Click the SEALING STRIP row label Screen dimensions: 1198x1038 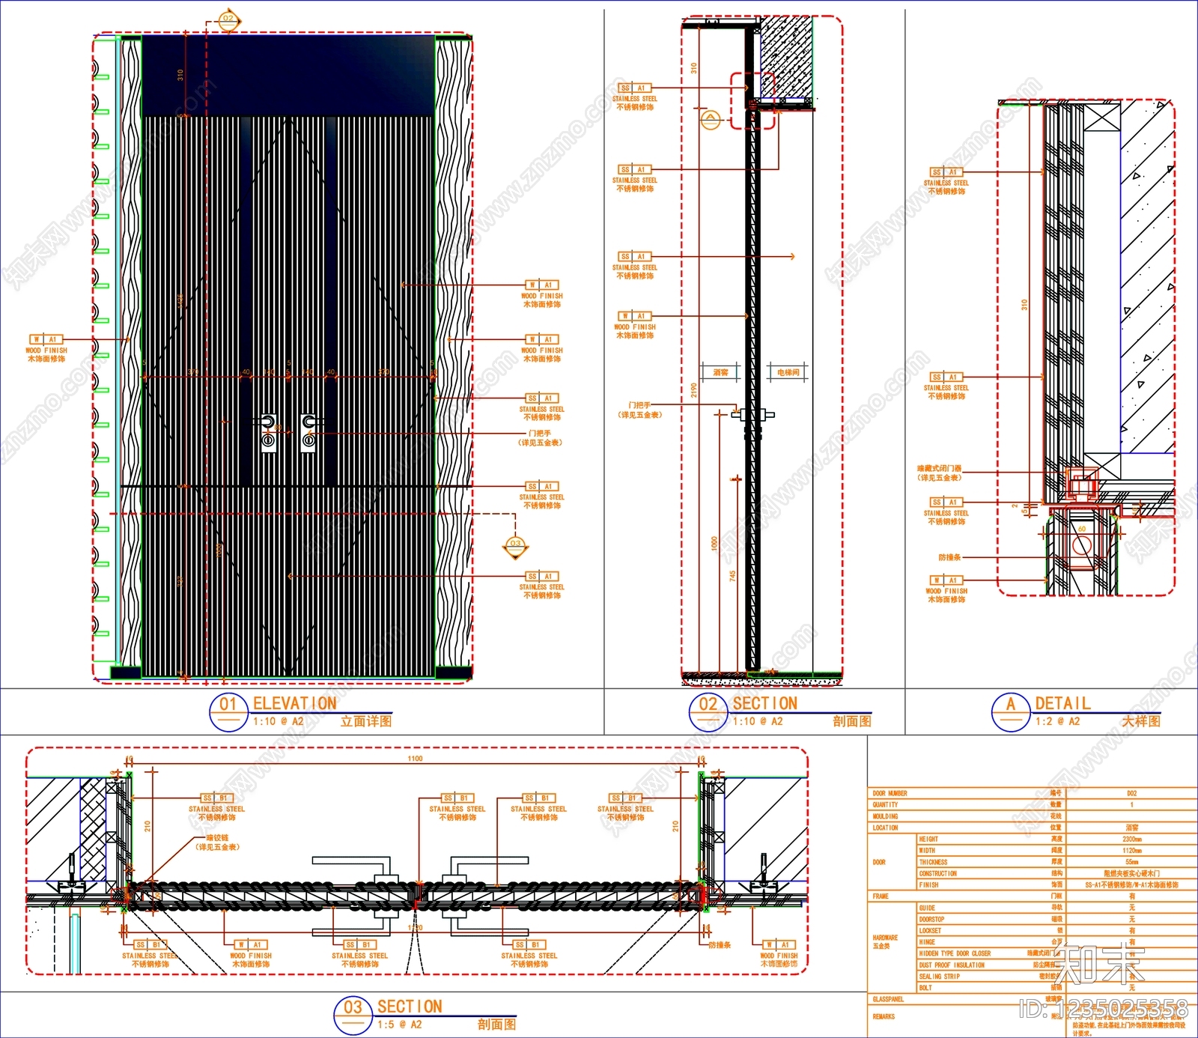[x=939, y=977]
